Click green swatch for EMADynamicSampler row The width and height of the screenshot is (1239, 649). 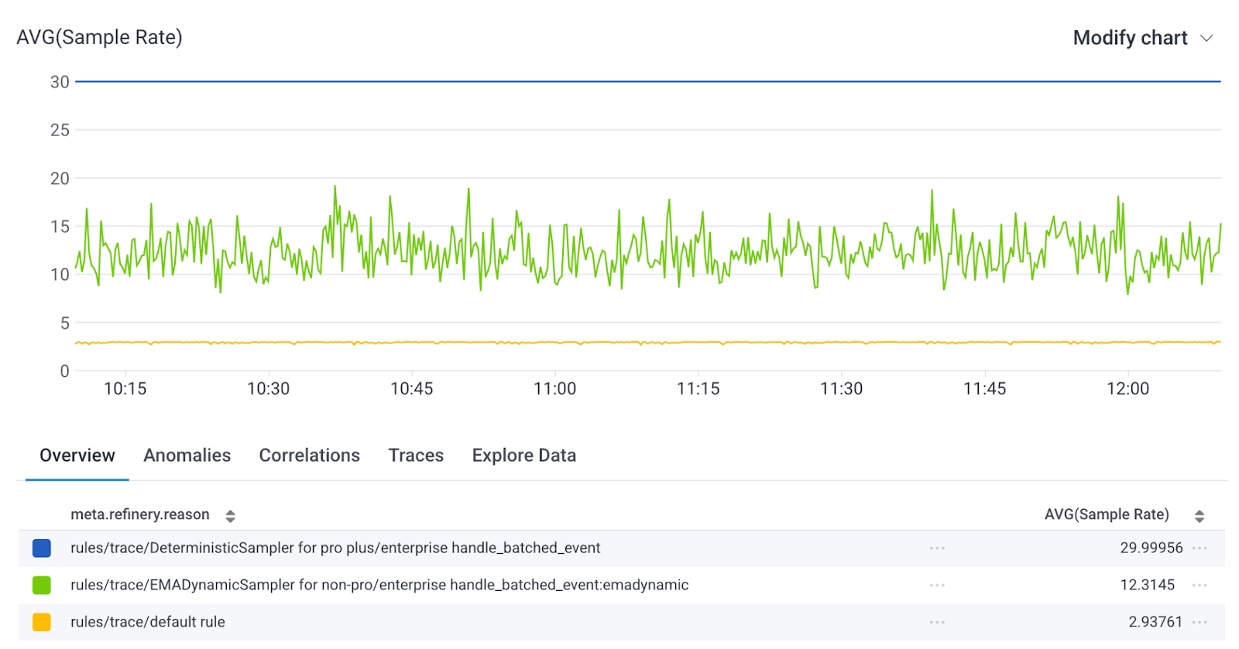coord(42,586)
